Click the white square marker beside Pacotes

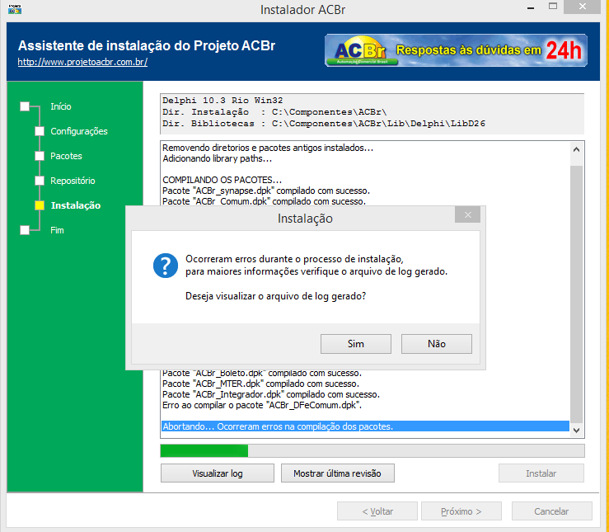40,156
